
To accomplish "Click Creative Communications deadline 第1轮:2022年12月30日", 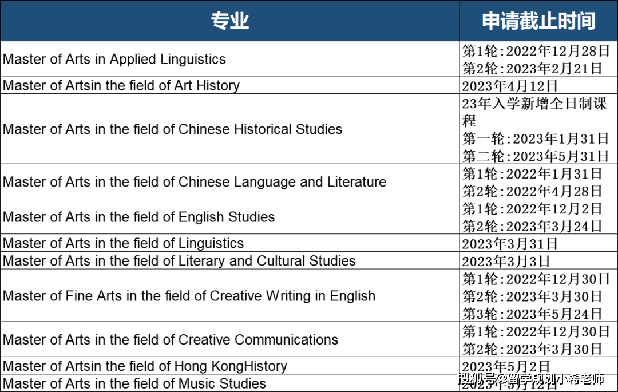I will (536, 331).
